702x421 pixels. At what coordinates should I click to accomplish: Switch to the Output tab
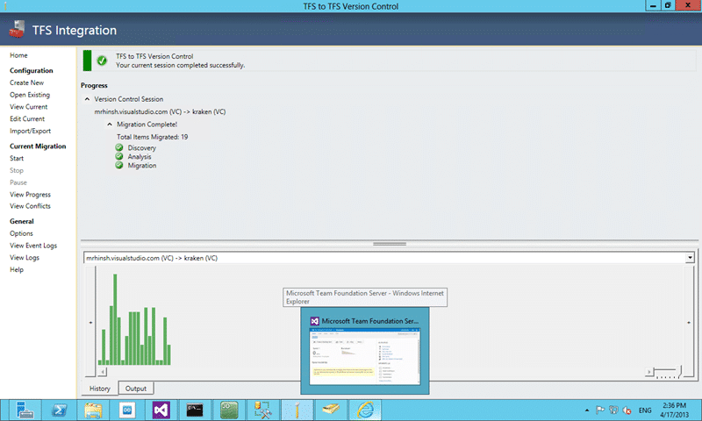pyautogui.click(x=136, y=389)
